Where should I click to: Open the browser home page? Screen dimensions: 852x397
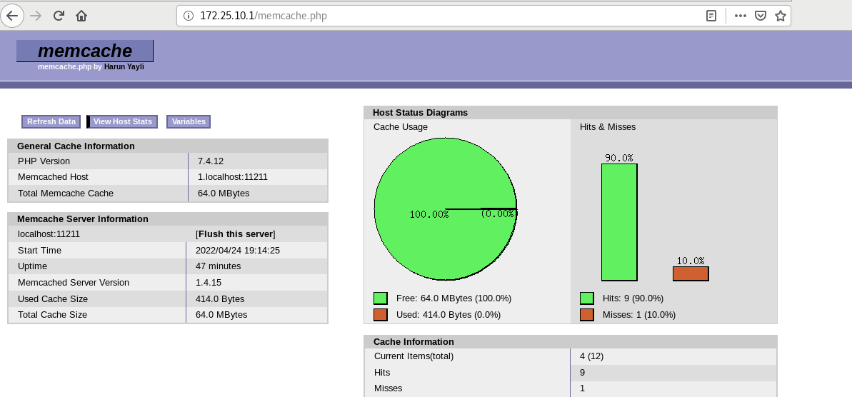(x=81, y=16)
